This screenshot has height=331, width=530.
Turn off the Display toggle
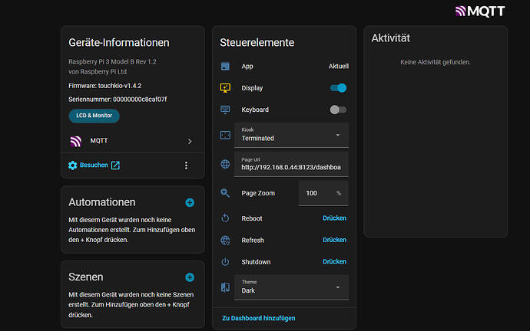tap(338, 88)
